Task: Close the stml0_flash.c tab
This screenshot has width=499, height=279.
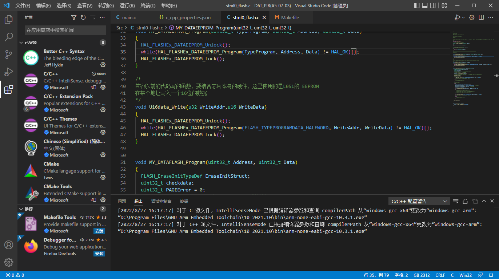Action: coord(264,17)
